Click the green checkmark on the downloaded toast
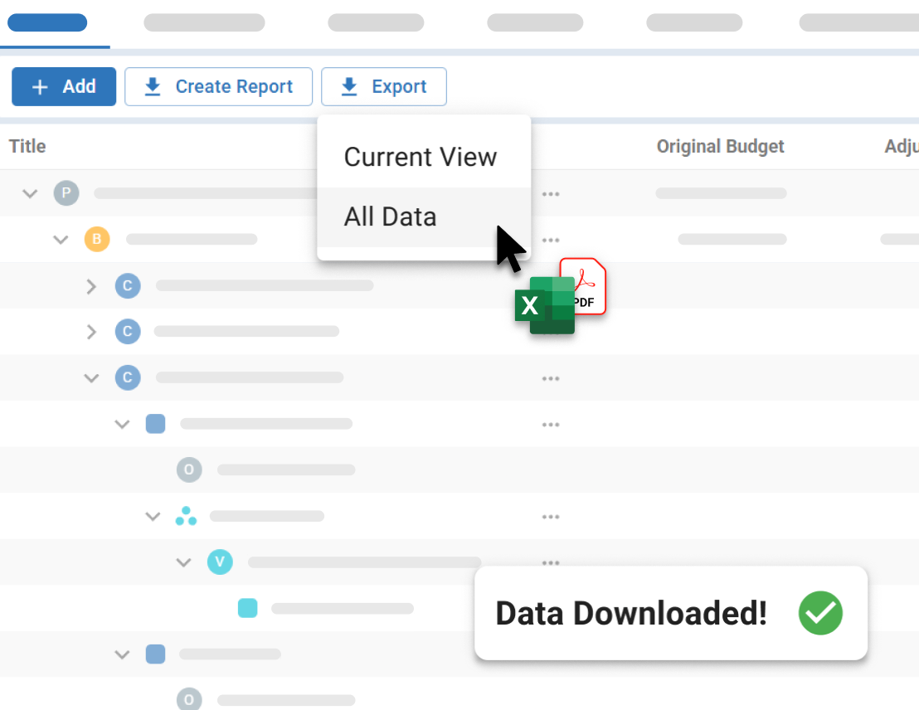The image size is (919, 710). coord(819,613)
